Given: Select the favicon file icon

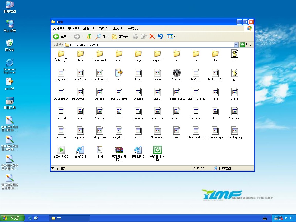Looking at the screenshot, I should pyautogui.click(x=177, y=73).
